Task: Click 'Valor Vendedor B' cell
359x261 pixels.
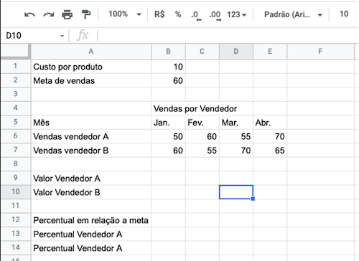Action: [91, 192]
